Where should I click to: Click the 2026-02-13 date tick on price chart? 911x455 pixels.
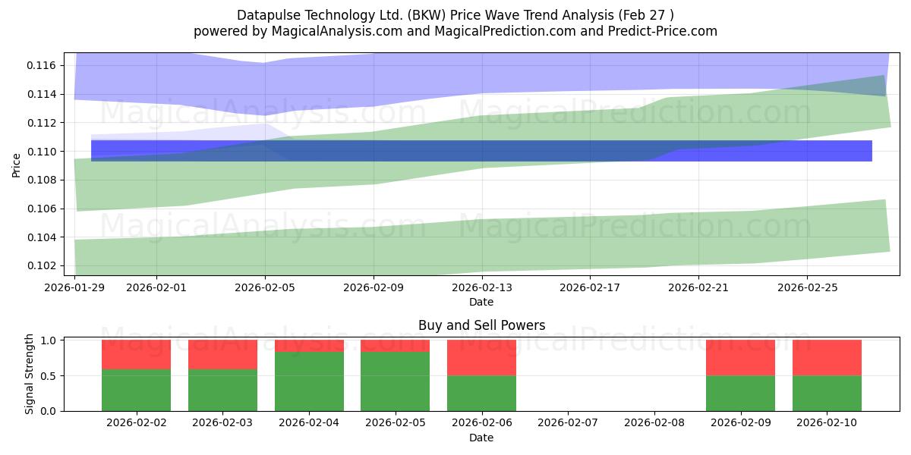[x=482, y=288]
